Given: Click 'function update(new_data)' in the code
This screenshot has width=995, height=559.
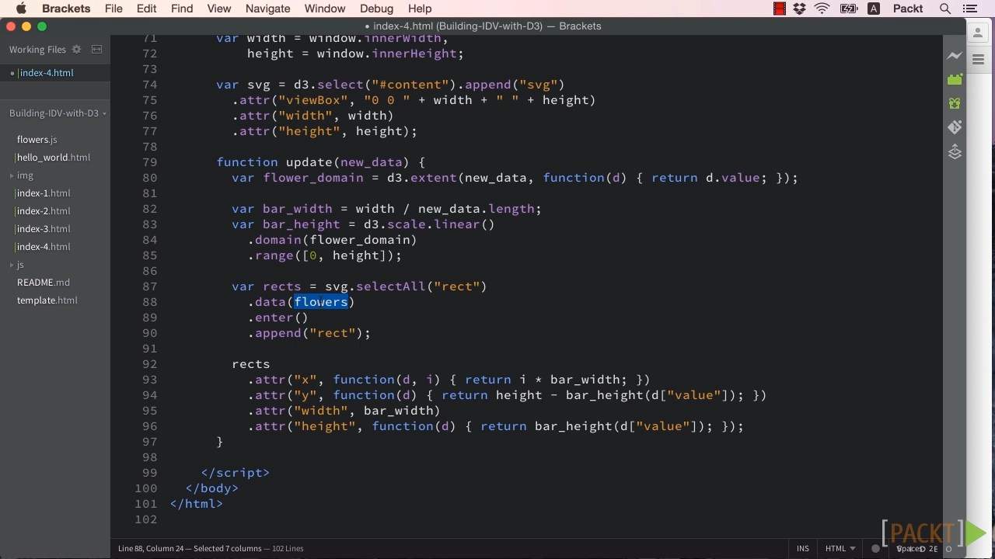Looking at the screenshot, I should pyautogui.click(x=313, y=162).
